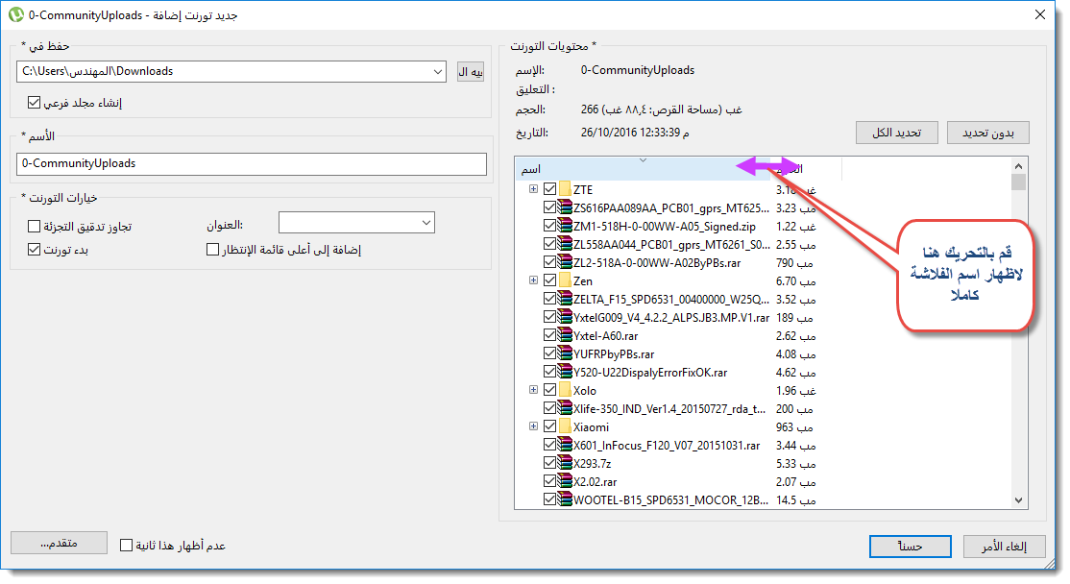Viewport: 1070px width, 584px height.
Task: Uncheck the X2.02.rar file checkbox
Action: pyautogui.click(x=550, y=481)
